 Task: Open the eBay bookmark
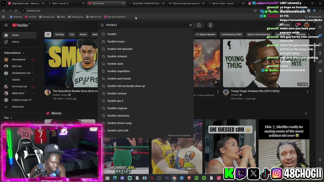coord(61,17)
